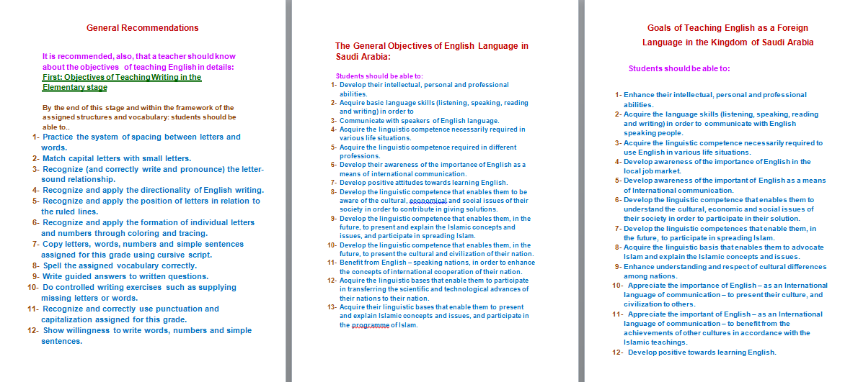The image size is (858, 382).
Task: Click 'Practice the system of spacing' item
Action: pos(141,142)
